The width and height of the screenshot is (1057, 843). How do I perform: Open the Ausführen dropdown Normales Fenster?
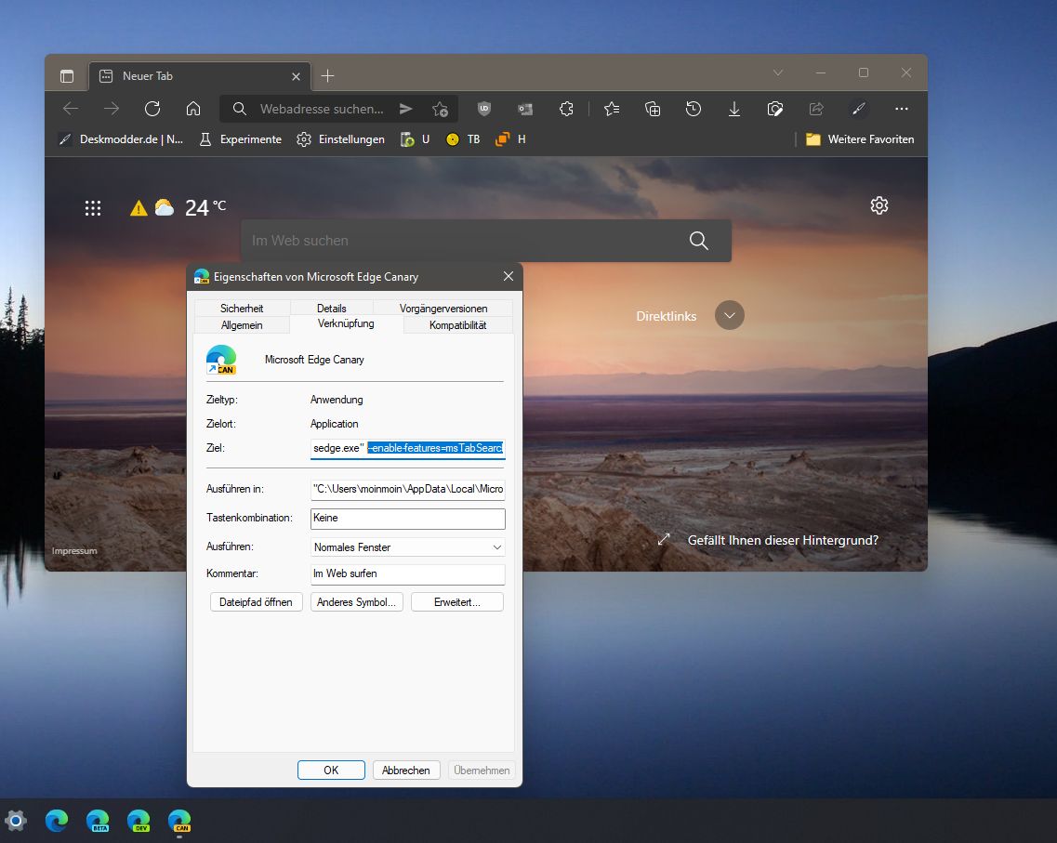point(408,547)
